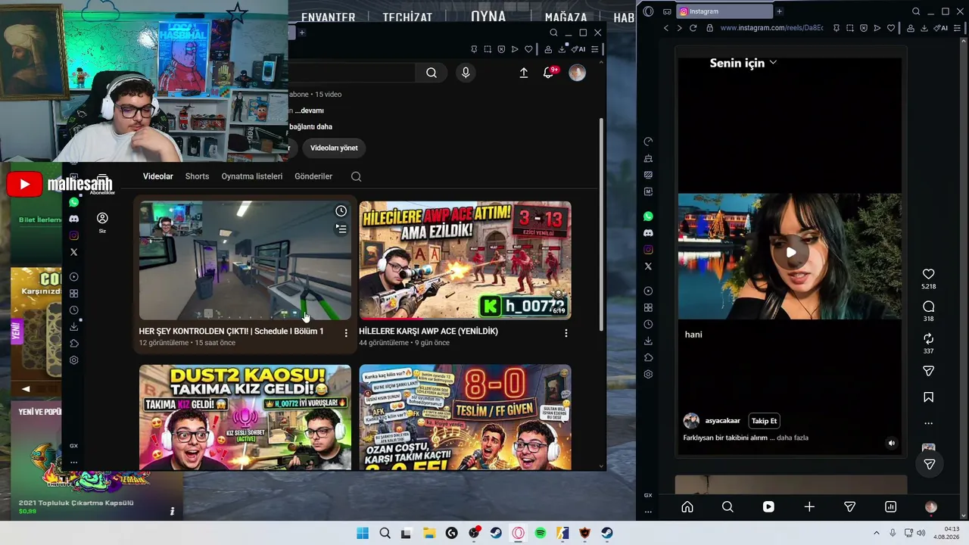Image resolution: width=969 pixels, height=545 pixels.
Task: Switch to the Shorts tab
Action: pyautogui.click(x=197, y=176)
